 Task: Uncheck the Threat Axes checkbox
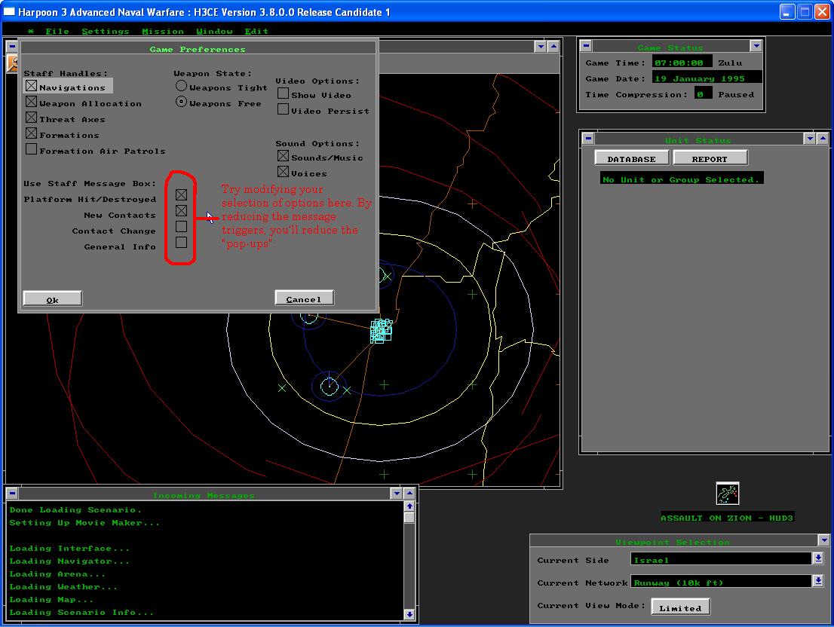pos(31,118)
